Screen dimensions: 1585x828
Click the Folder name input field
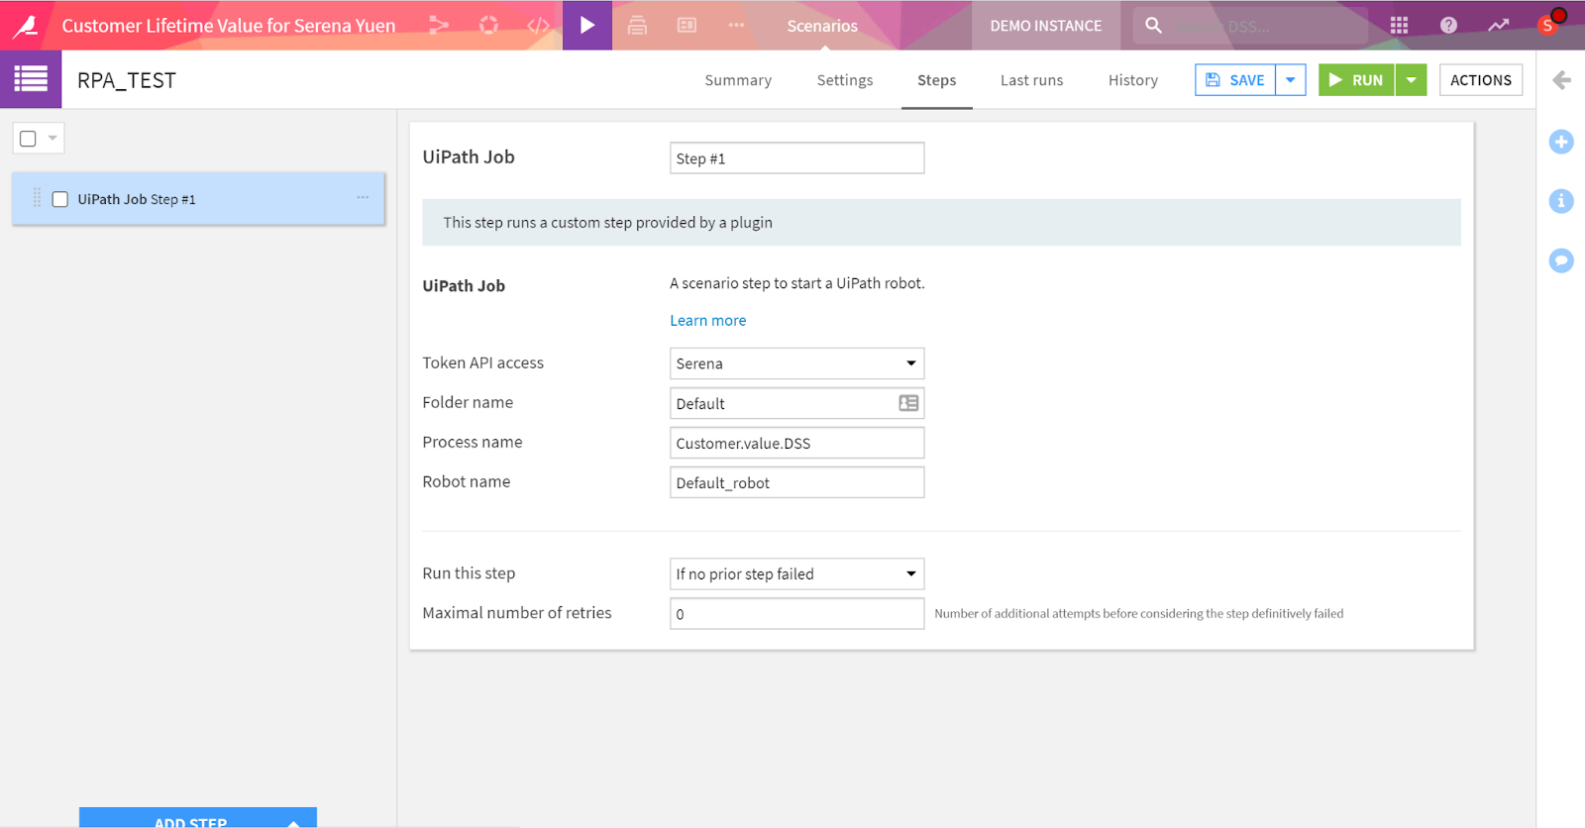pyautogui.click(x=796, y=403)
